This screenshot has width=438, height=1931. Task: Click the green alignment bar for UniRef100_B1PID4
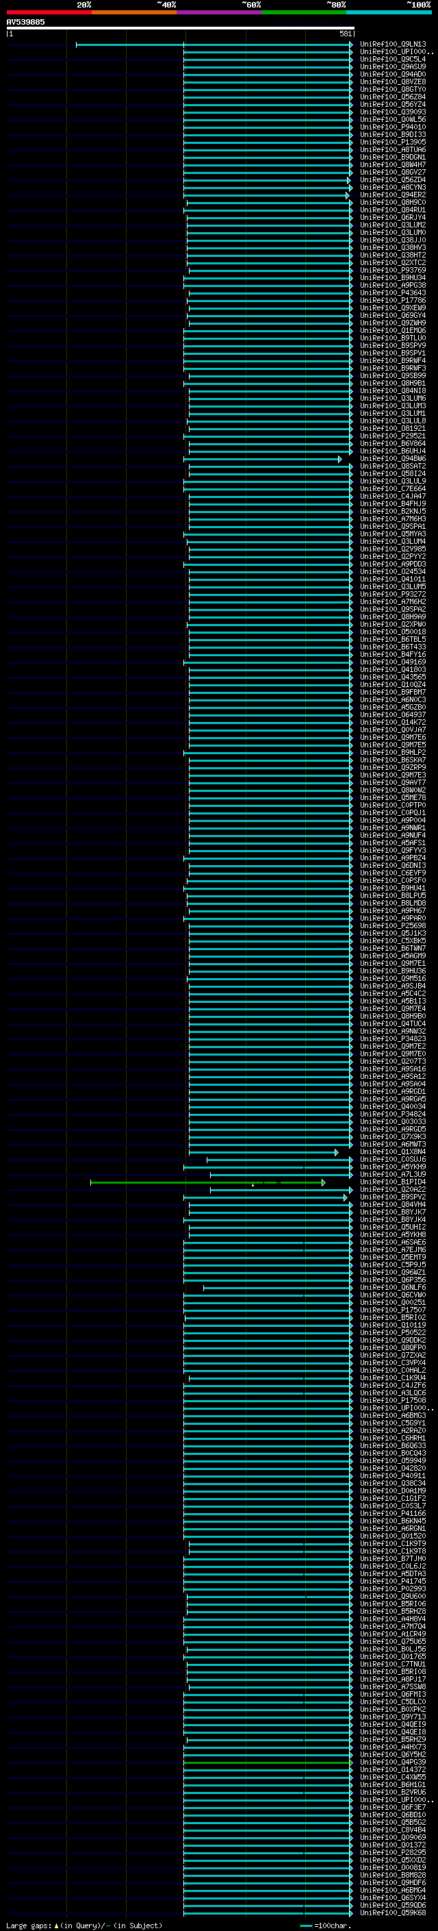point(207,1182)
